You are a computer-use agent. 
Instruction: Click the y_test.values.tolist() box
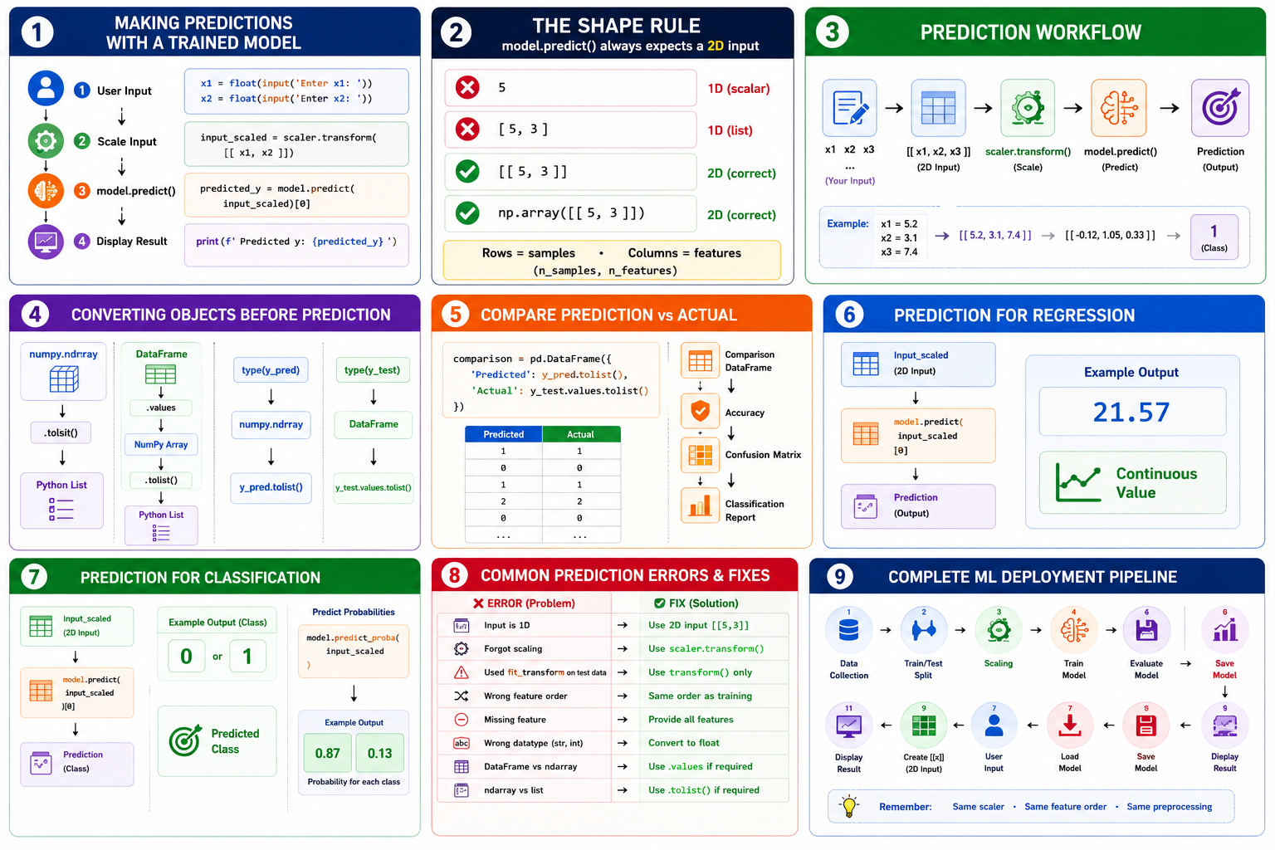[373, 487]
